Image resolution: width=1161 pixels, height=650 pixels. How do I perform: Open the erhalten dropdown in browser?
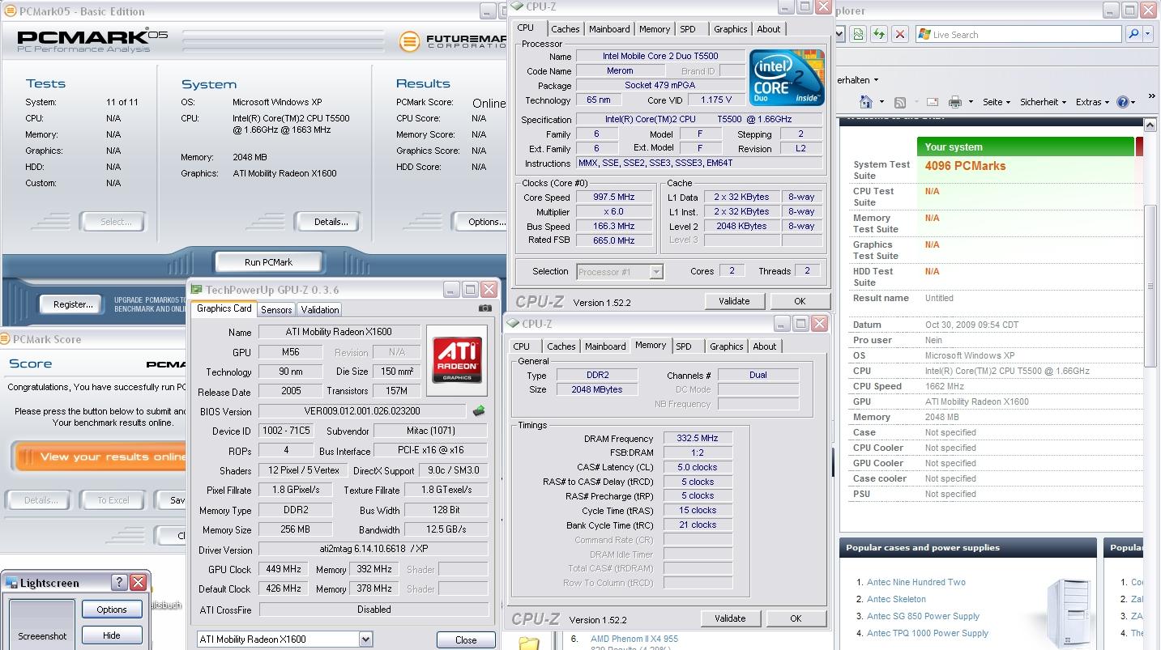(857, 80)
